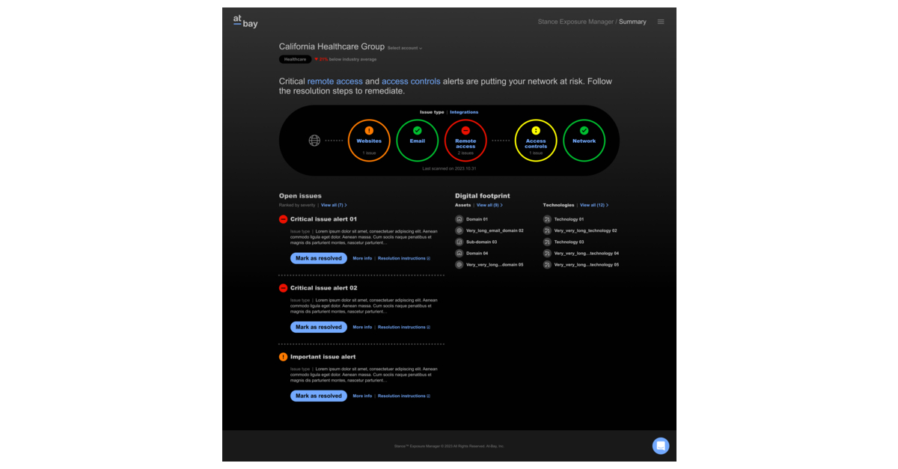Click the At-Bay logo
This screenshot has height=469, width=898.
point(245,22)
